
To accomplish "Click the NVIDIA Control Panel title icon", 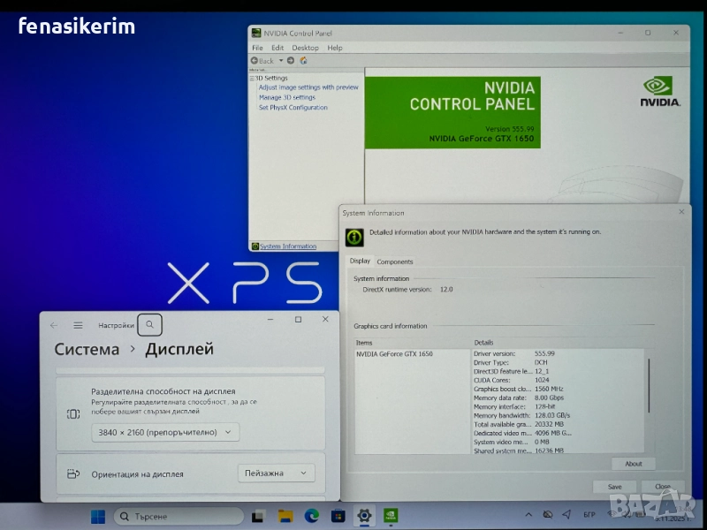I will pyautogui.click(x=256, y=33).
